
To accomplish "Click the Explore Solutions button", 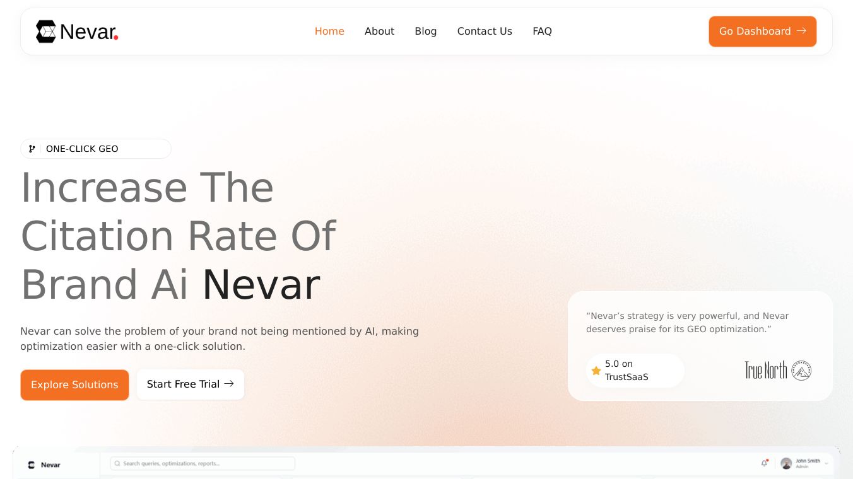I will [74, 384].
